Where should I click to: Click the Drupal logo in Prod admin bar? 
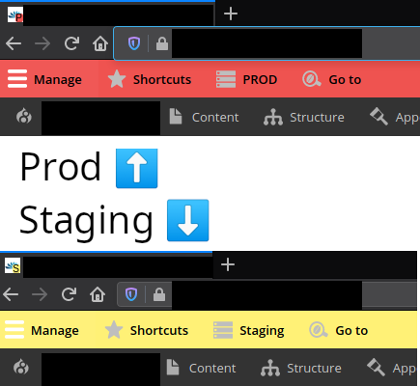pos(24,116)
